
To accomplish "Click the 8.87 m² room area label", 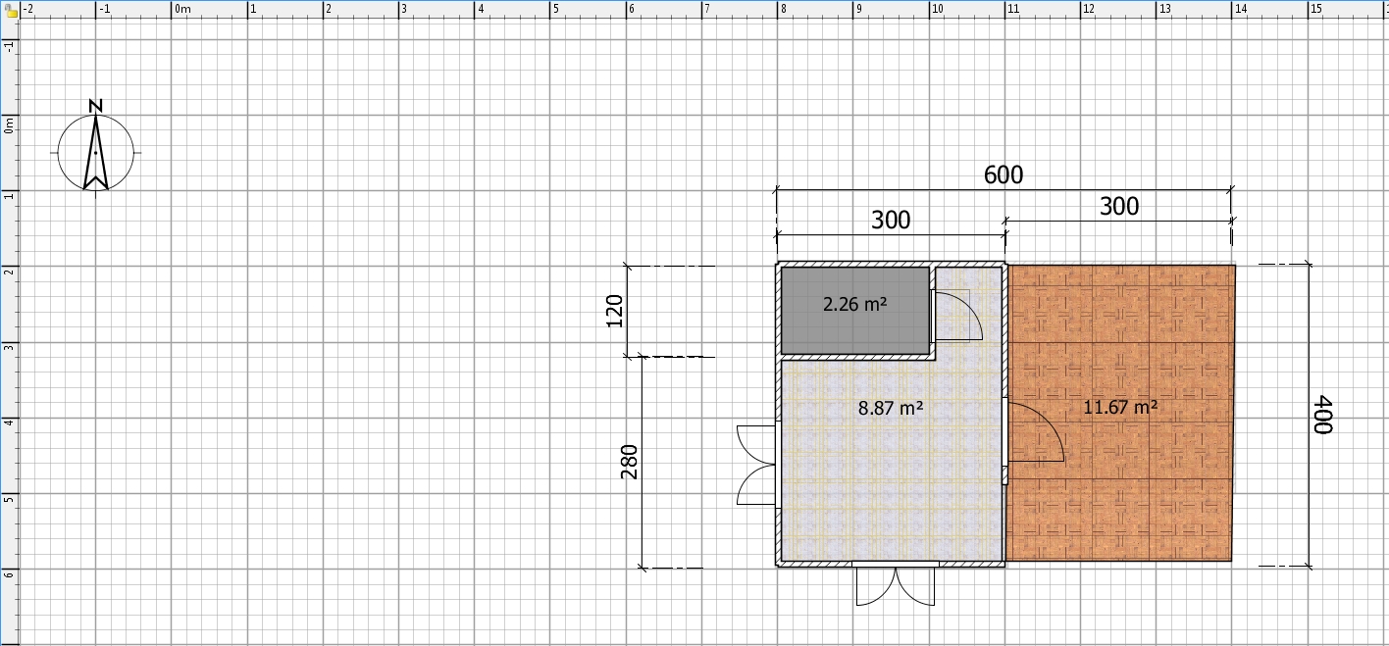I will pyautogui.click(x=890, y=409).
